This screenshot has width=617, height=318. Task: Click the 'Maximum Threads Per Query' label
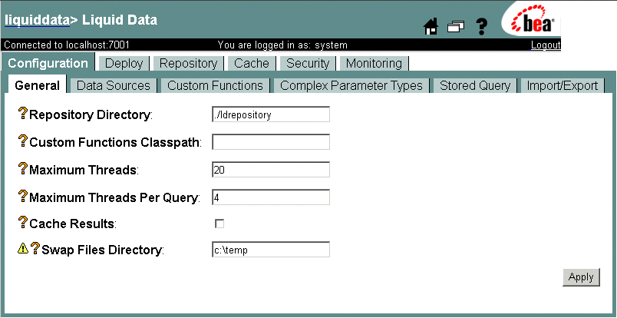(114, 197)
